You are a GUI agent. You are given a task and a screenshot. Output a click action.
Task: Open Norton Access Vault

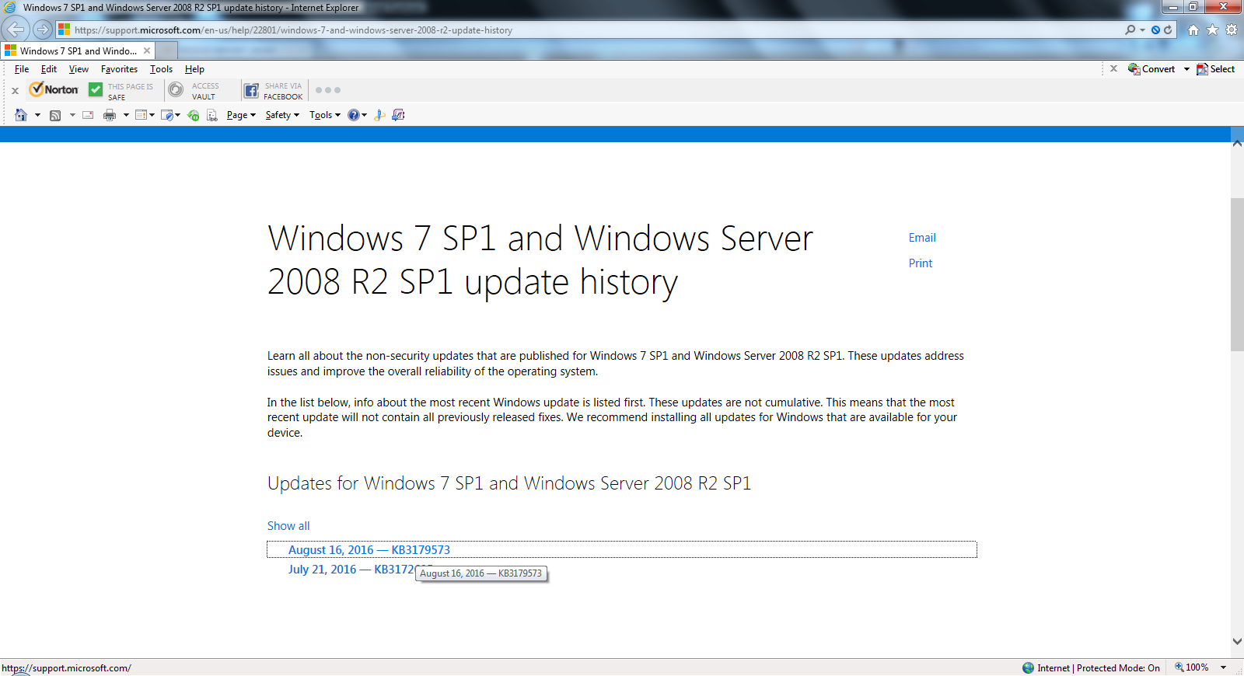click(194, 91)
